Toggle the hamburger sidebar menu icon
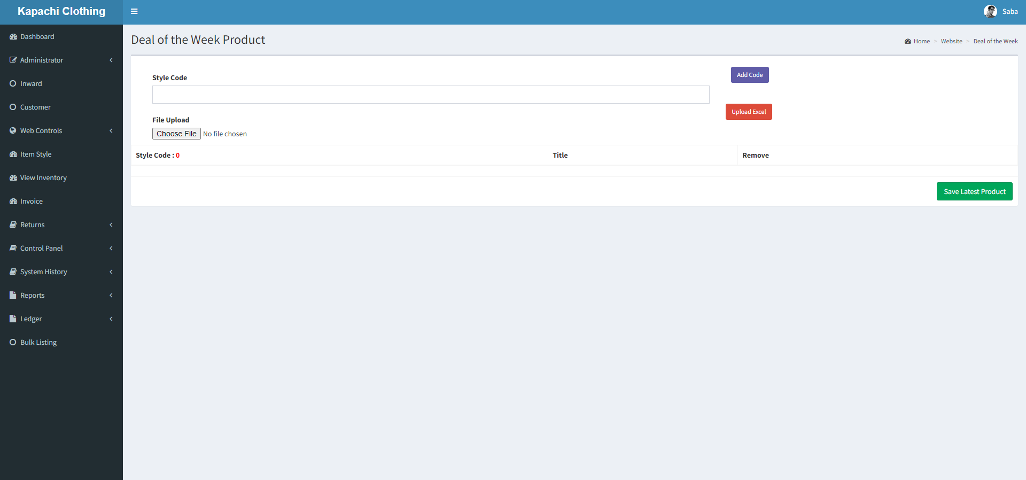The image size is (1026, 480). coord(134,11)
